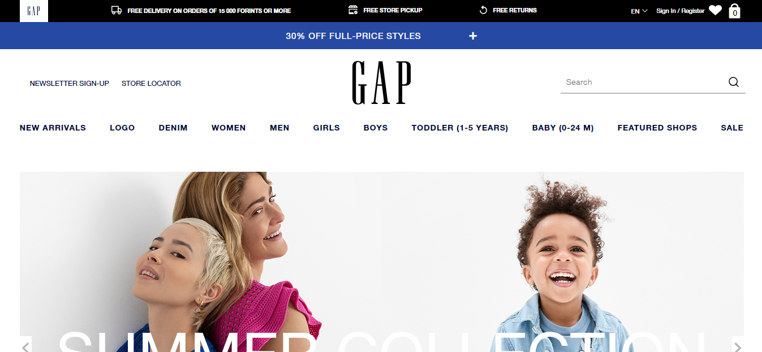This screenshot has height=352, width=762.
Task: Expand the EN language dropdown
Action: 639,11
